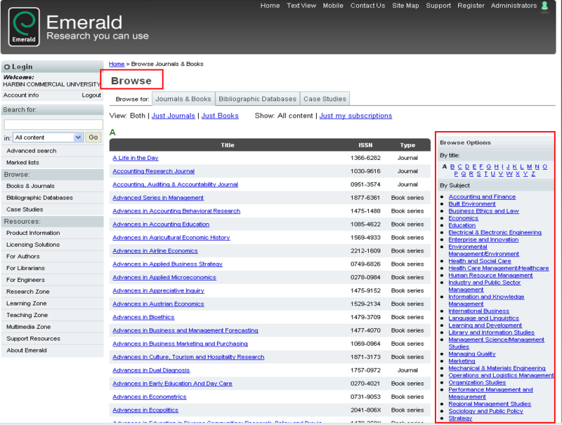Open the For Librarians link
The width and height of the screenshot is (562, 425).
[25, 269]
